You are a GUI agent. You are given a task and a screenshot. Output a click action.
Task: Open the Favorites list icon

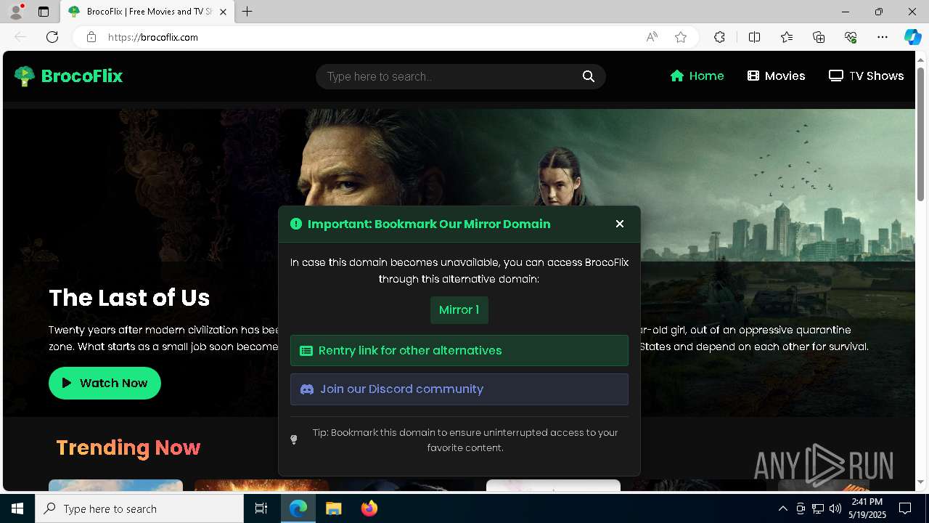(x=787, y=37)
